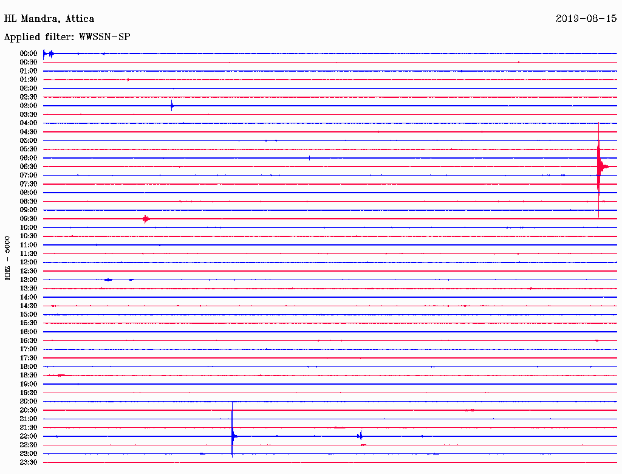The width and height of the screenshot is (622, 474).
Task: Click the second smaller blue event on 22:00 trace
Action: click(x=360, y=436)
